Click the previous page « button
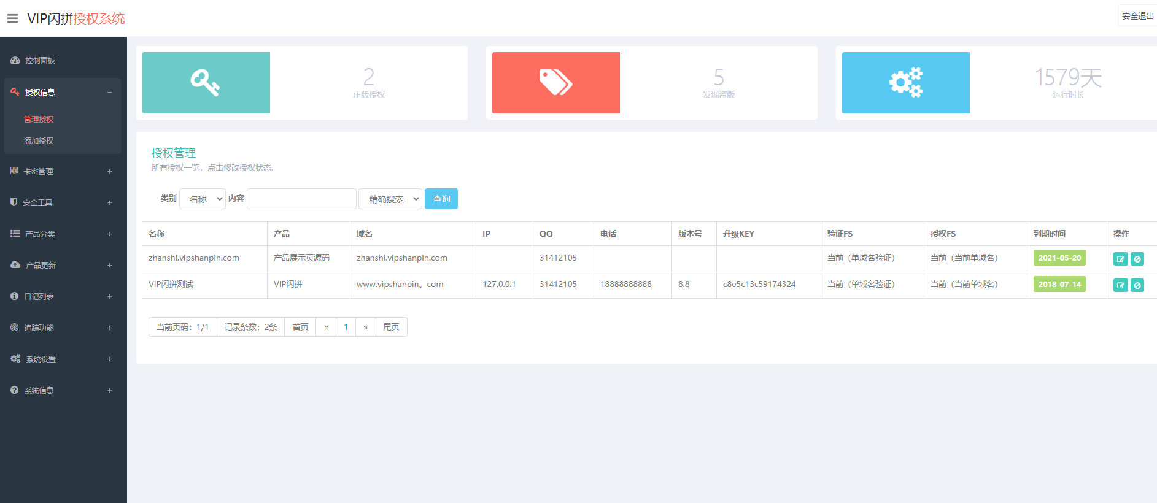Viewport: 1157px width, 503px height. click(x=326, y=327)
